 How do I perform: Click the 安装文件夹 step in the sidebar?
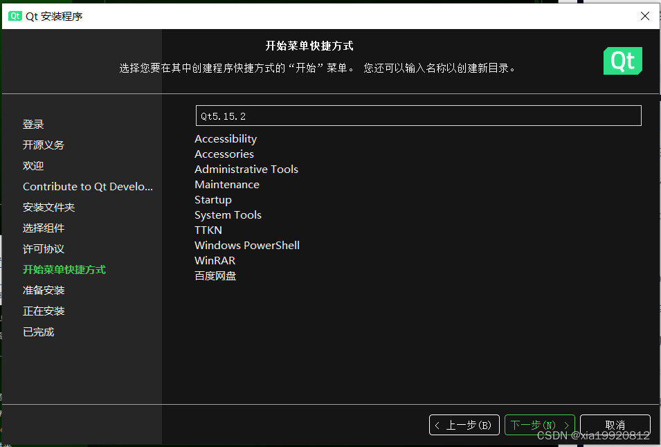48,208
